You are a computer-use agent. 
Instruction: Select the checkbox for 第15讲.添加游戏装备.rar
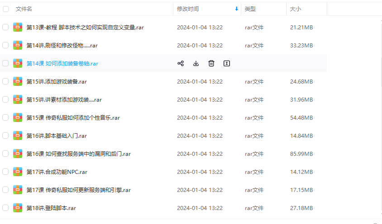tap(5, 81)
